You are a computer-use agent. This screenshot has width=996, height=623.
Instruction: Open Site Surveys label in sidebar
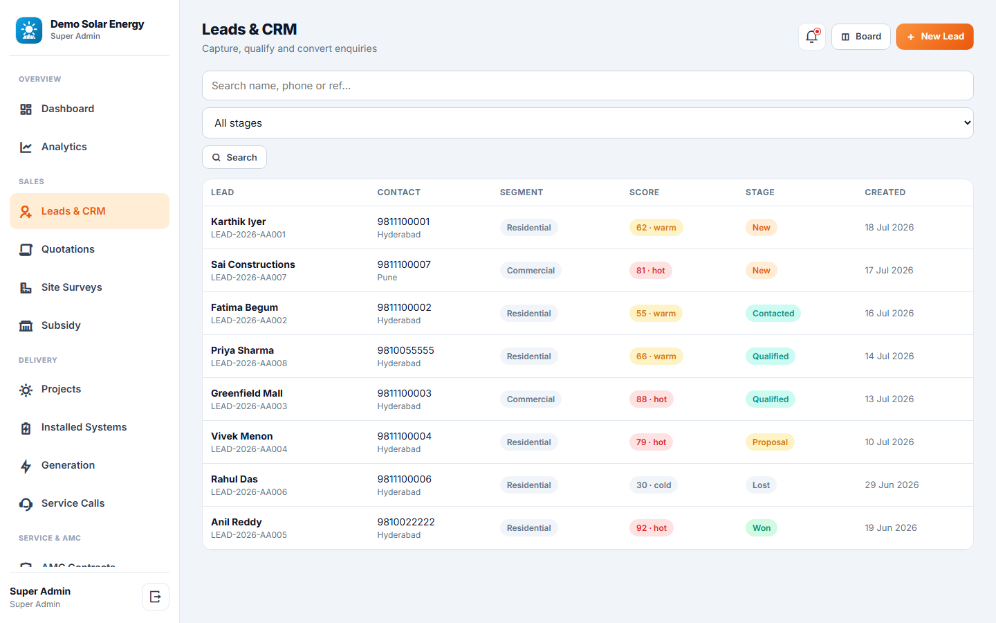(72, 287)
